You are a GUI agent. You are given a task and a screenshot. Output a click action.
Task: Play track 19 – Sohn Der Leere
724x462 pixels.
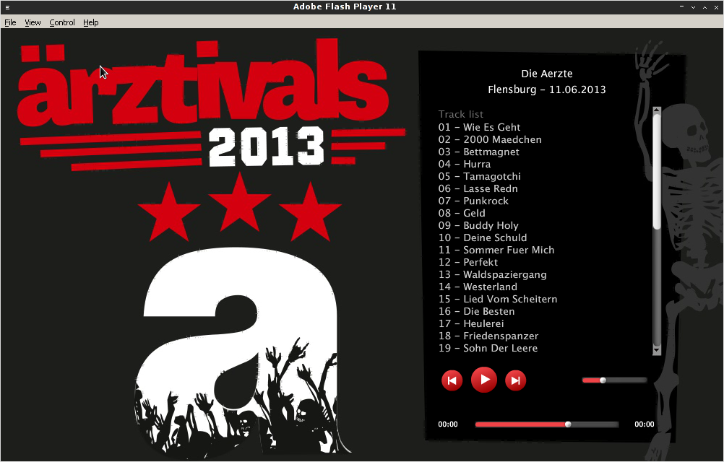pyautogui.click(x=488, y=348)
